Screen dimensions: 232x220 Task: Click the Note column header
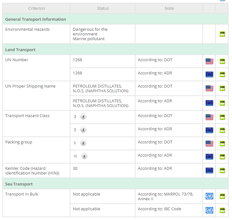pos(169,8)
